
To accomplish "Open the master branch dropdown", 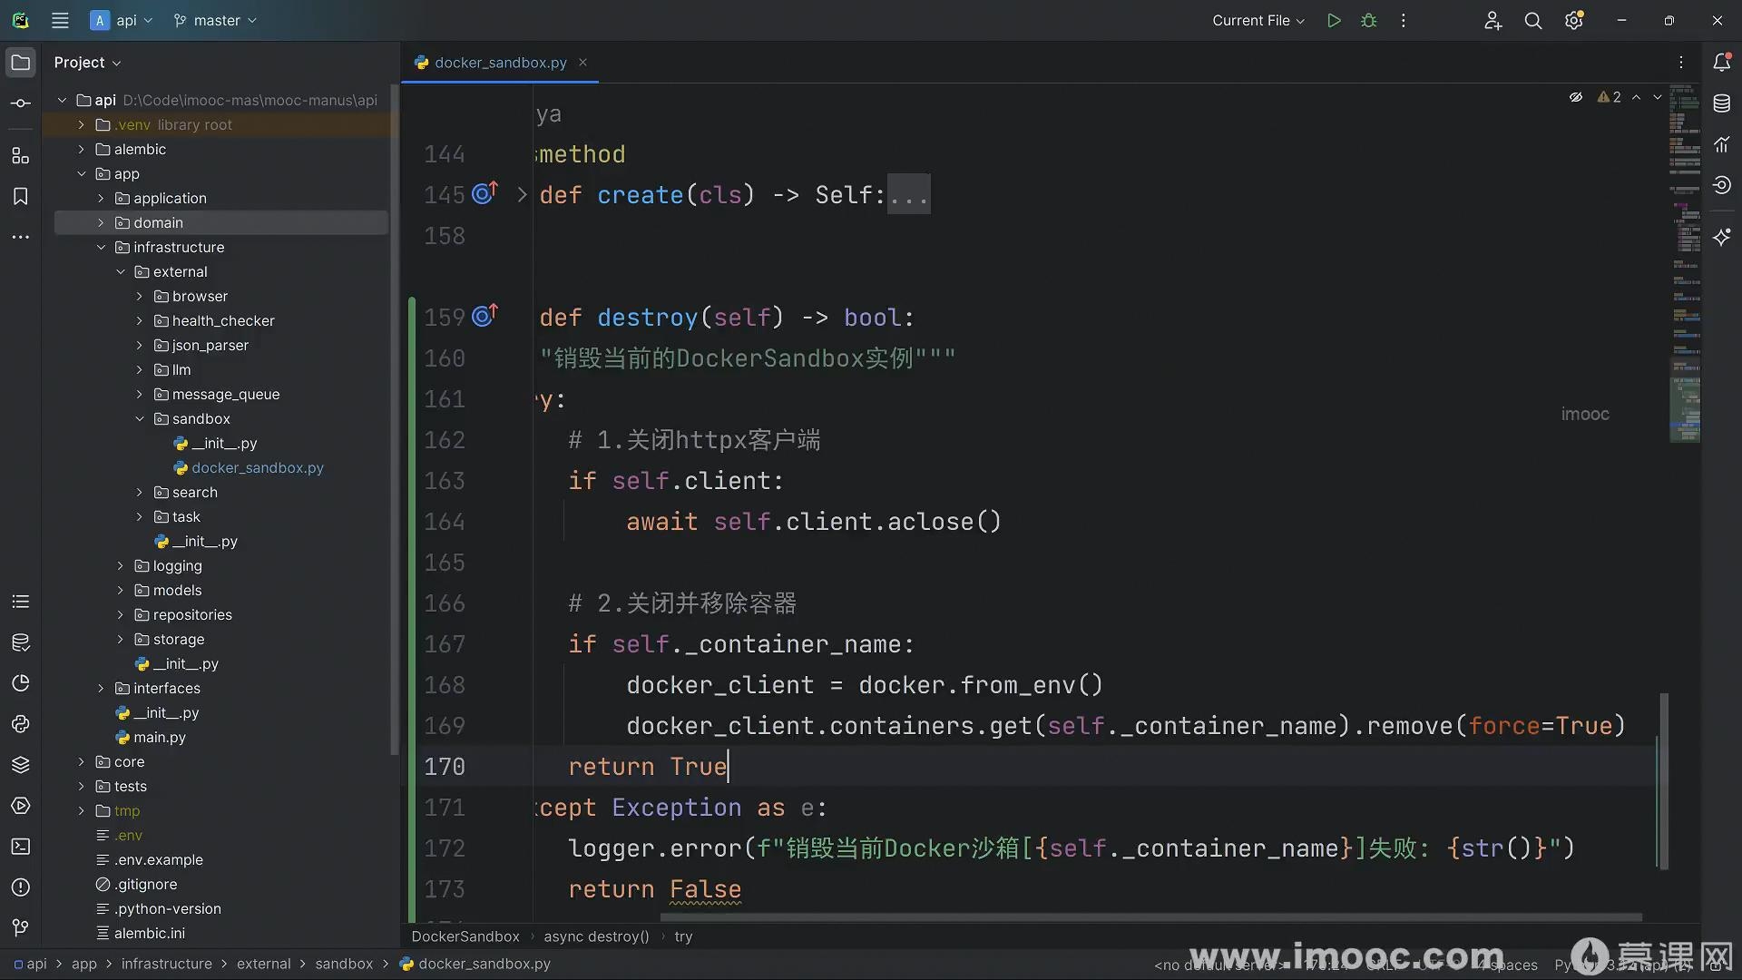I will (x=216, y=20).
